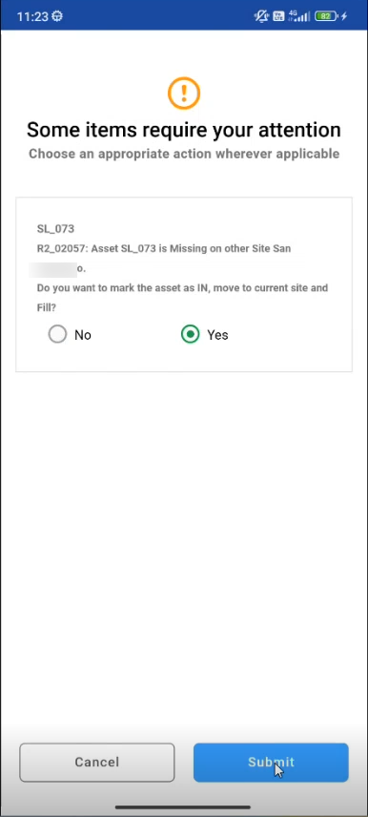
Task: Tap the 11:23 clock in status bar
Action: 32,16
